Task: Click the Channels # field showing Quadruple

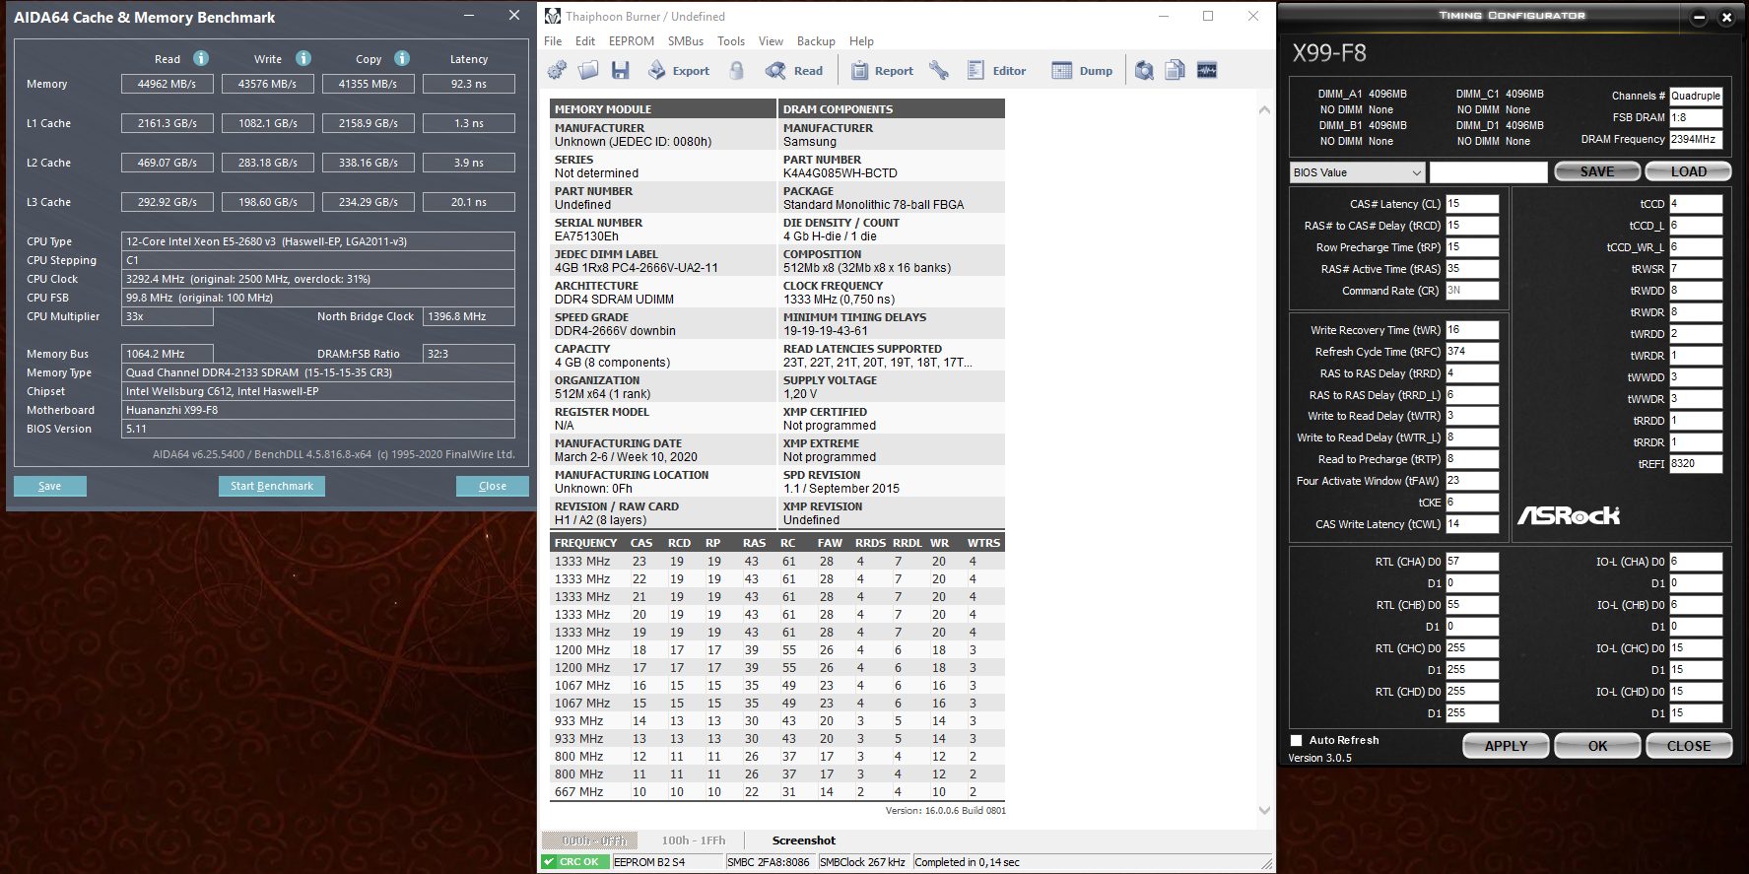Action: click(x=1696, y=96)
